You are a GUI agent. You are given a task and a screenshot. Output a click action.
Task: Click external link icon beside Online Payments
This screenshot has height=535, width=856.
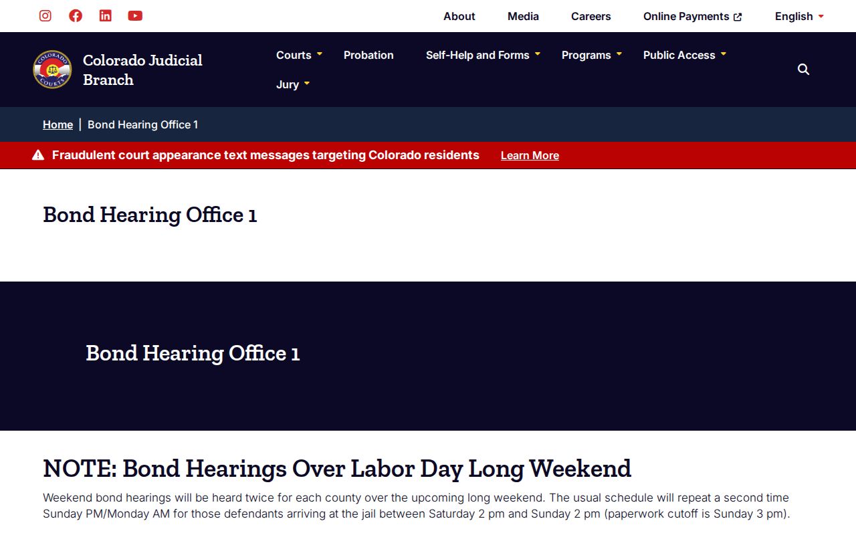738,17
